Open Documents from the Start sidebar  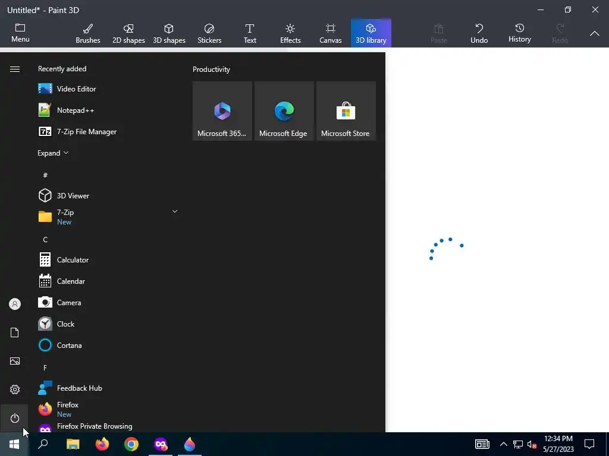(x=15, y=332)
